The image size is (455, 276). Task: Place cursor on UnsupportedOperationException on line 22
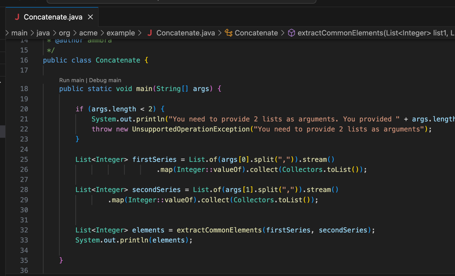click(x=191, y=129)
